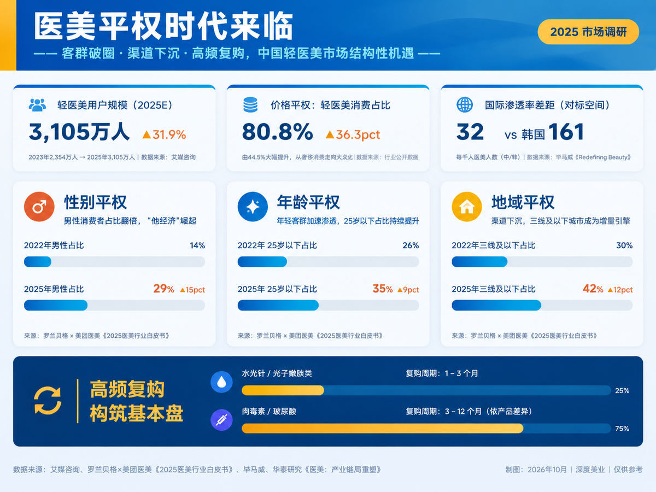656x492 pixels.
Task: Click the syringe icon for 肉毒素 / 玻尿酸
Action: (221, 420)
